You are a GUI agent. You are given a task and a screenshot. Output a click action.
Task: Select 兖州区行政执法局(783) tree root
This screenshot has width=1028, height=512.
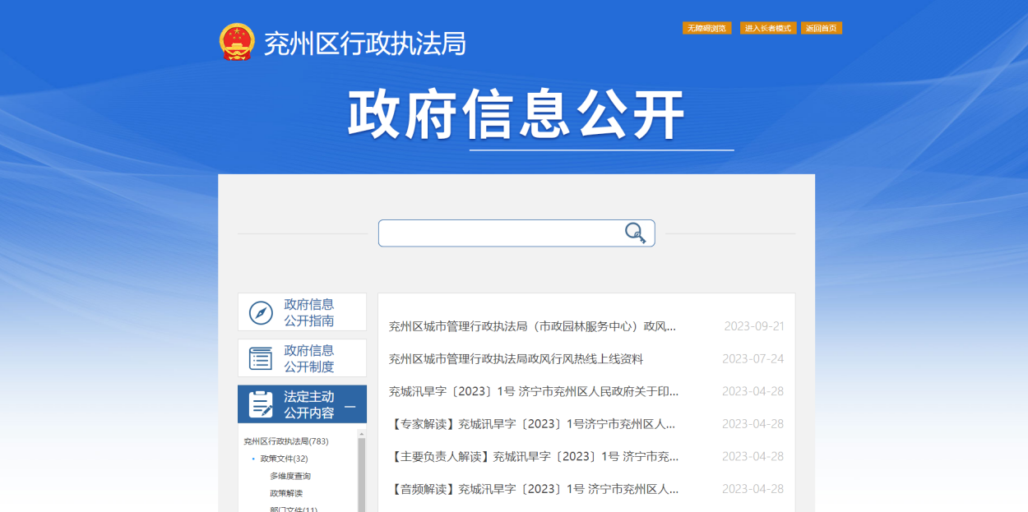click(285, 441)
